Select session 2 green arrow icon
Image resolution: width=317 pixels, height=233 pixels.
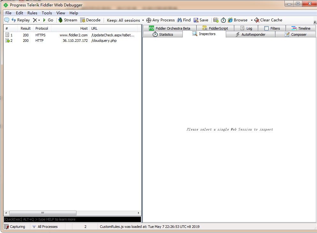7,41
